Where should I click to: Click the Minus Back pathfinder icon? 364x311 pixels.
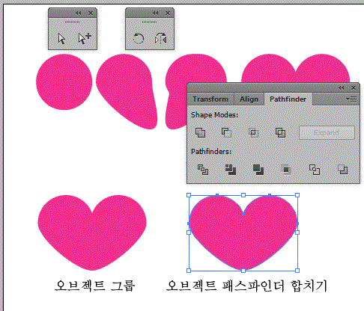[x=342, y=170]
